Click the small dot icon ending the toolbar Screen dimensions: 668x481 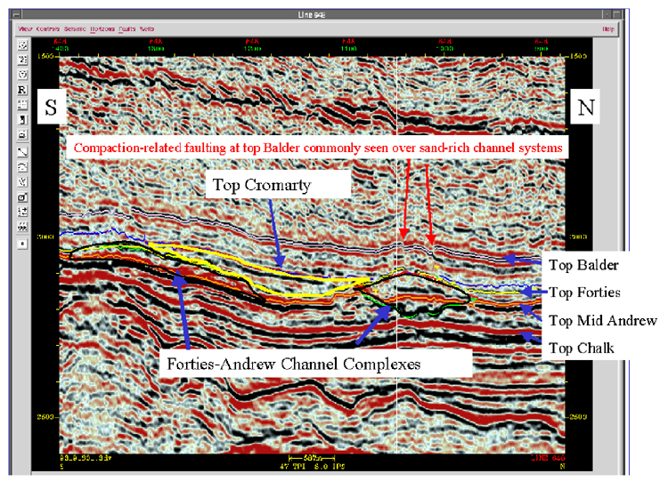[22, 243]
